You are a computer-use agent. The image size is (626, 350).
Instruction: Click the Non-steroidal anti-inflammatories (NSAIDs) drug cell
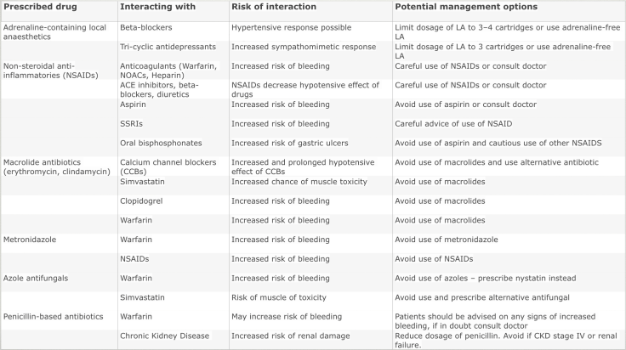[53, 71]
